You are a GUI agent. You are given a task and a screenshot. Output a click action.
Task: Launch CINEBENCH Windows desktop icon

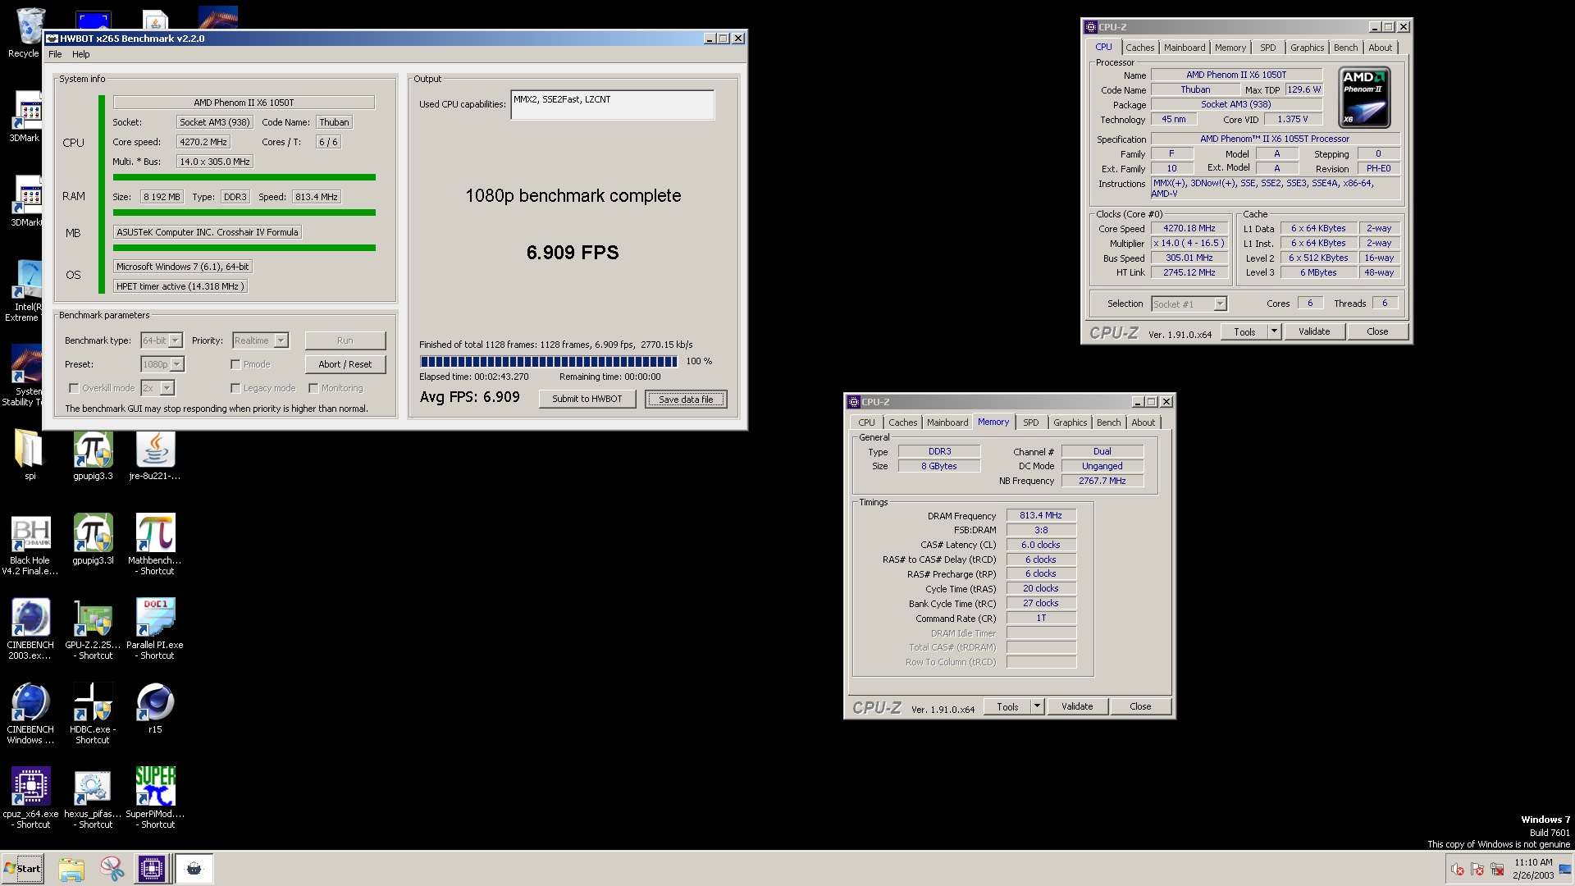30,713
